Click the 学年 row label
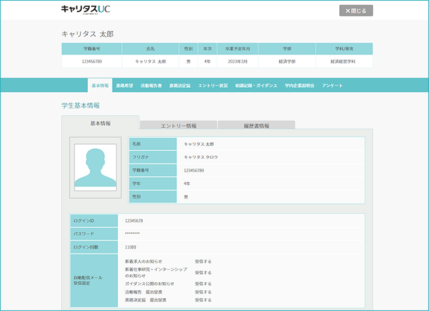Image resolution: width=429 pixels, height=311 pixels. (x=153, y=183)
